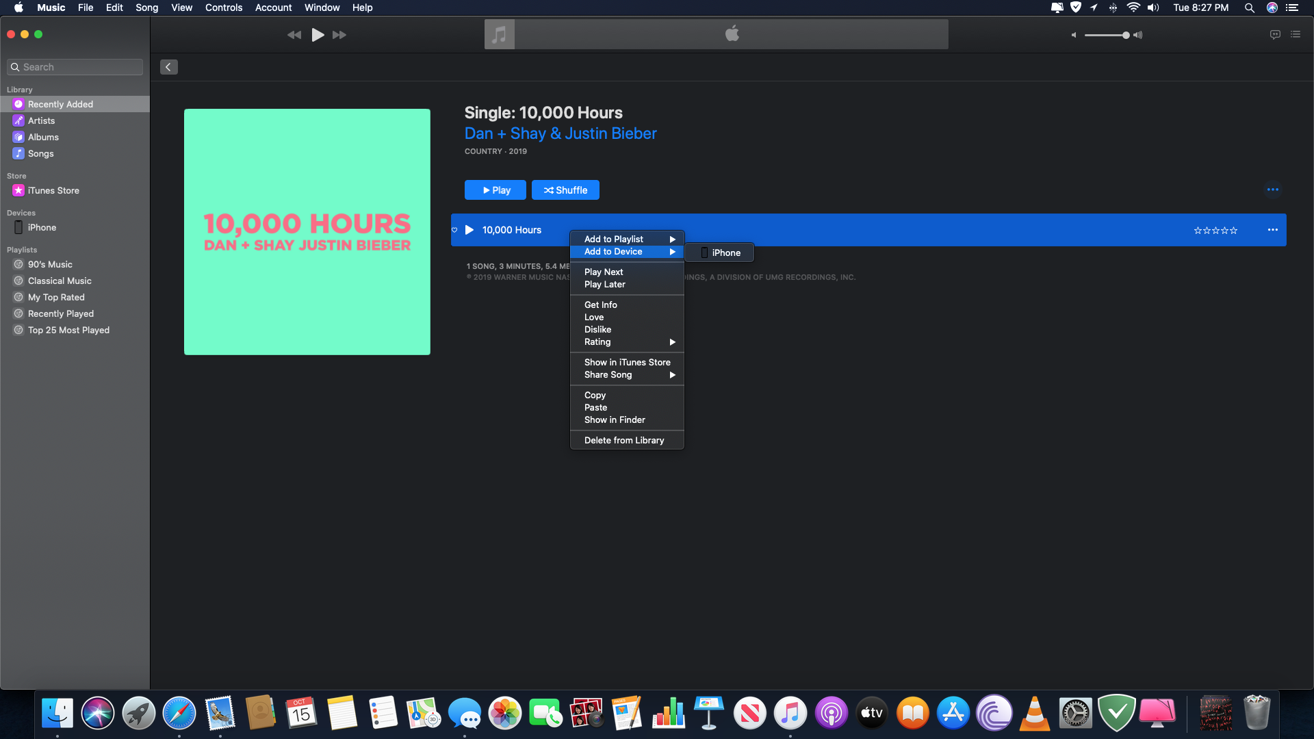Open the Controls menu in menu bar
Image resolution: width=1314 pixels, height=739 pixels.
tap(224, 8)
